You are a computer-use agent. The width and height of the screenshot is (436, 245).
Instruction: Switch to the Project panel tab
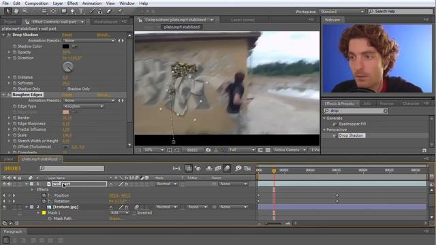click(x=10, y=22)
